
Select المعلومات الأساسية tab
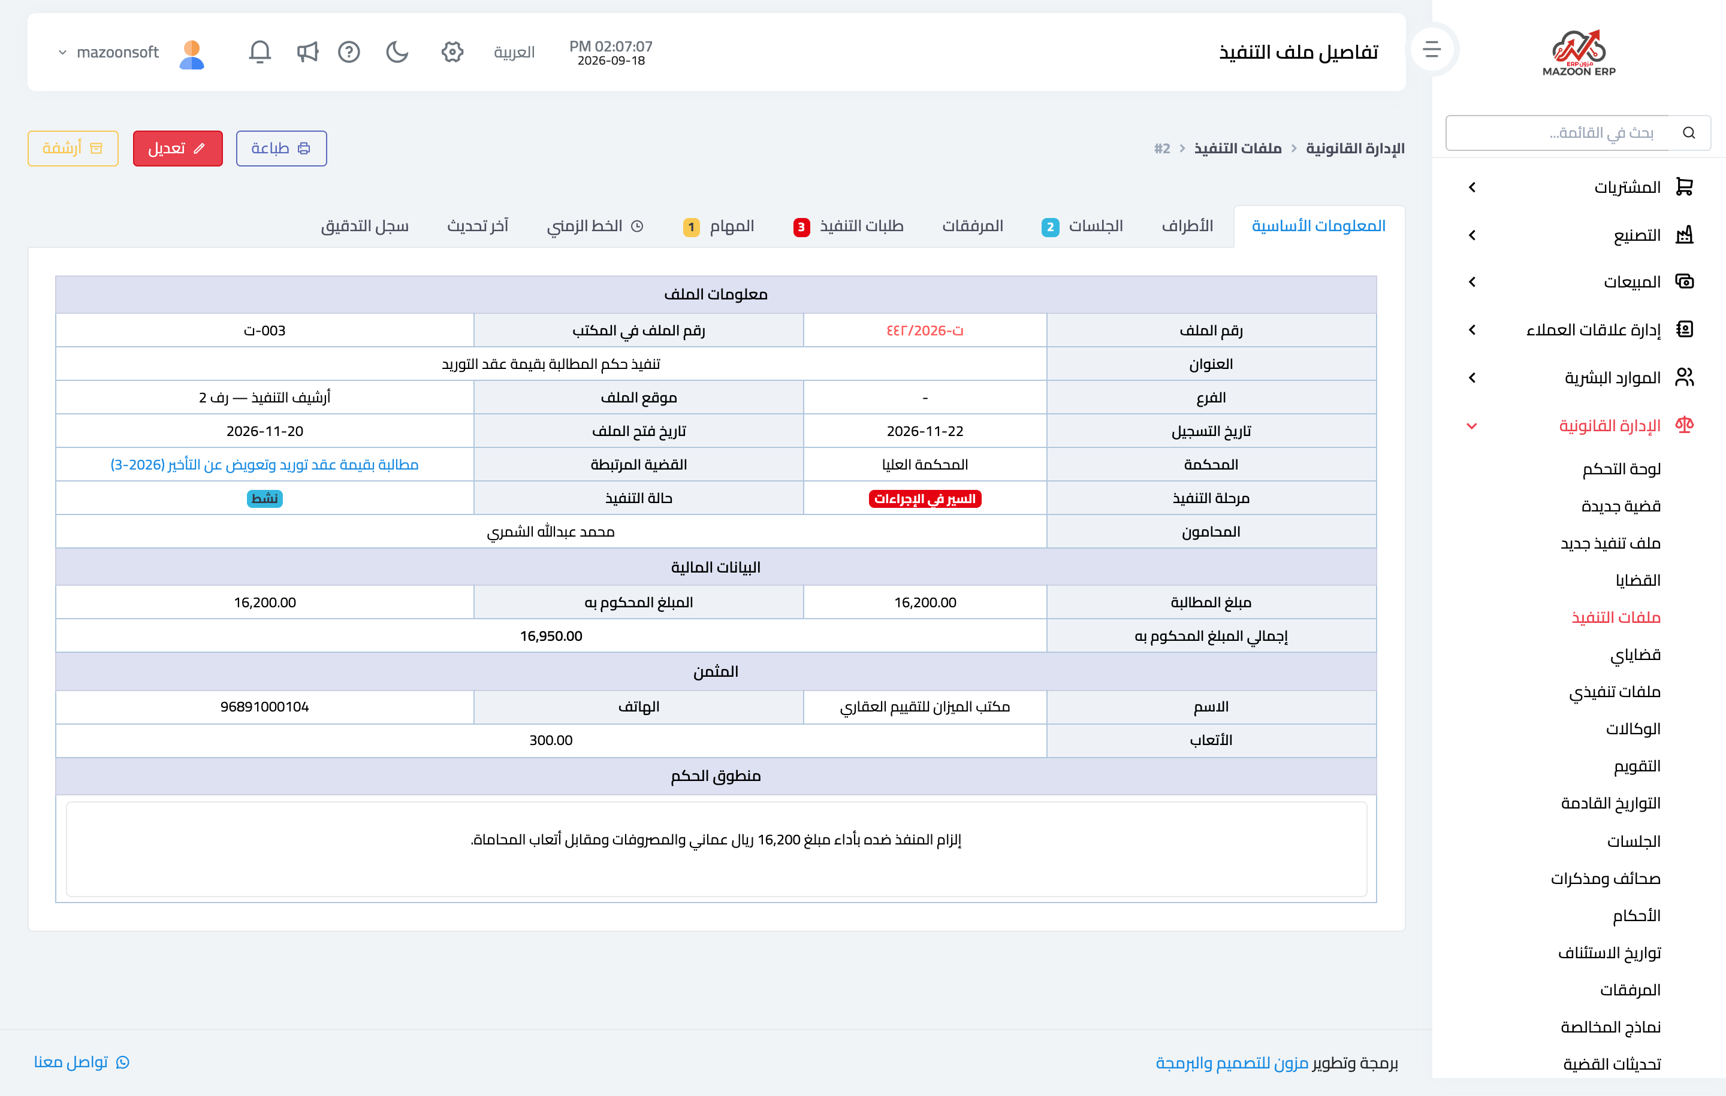click(x=1318, y=226)
